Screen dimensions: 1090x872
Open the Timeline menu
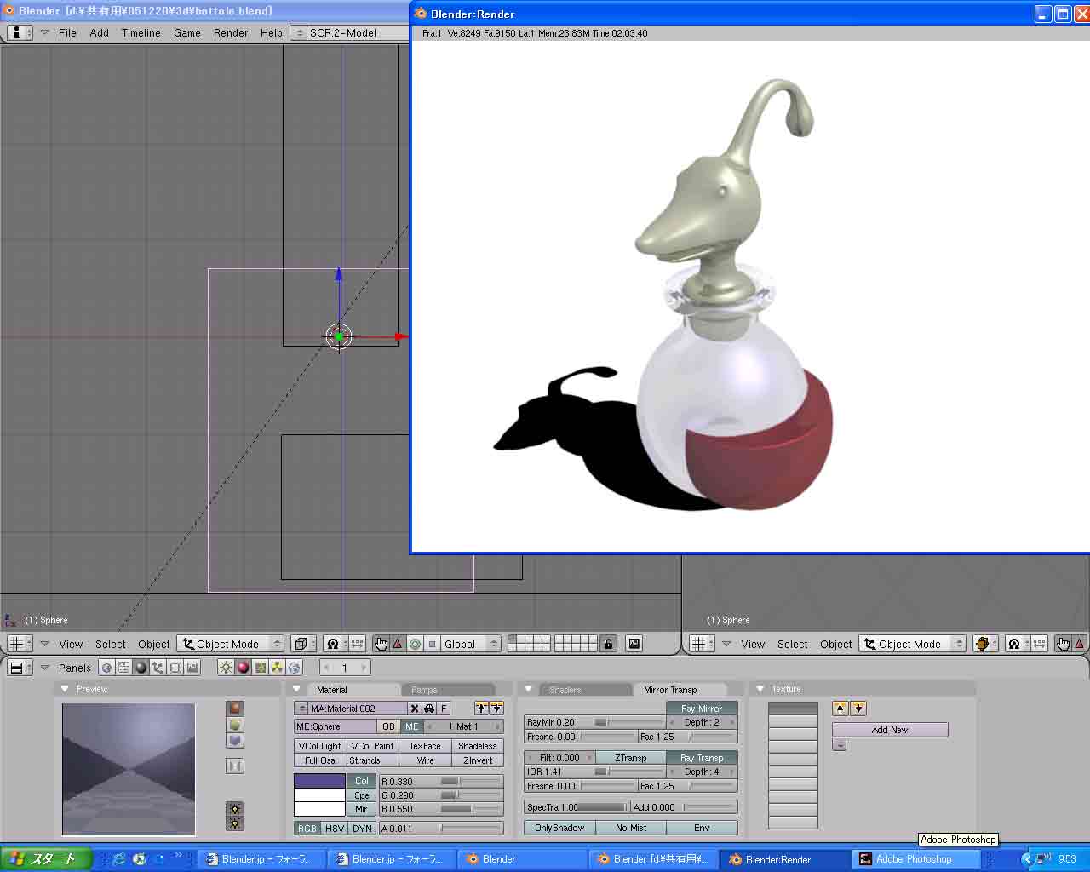(141, 32)
